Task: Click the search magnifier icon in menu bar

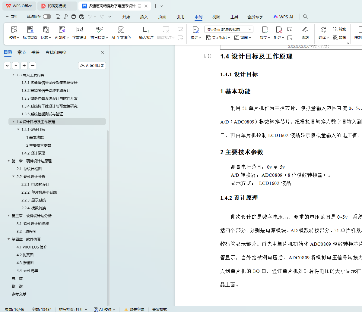Action: click(x=305, y=17)
